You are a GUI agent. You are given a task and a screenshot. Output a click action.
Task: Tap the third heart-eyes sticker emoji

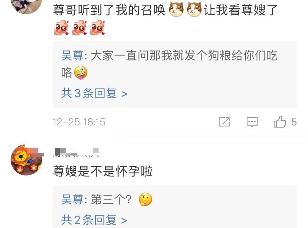click(x=98, y=28)
